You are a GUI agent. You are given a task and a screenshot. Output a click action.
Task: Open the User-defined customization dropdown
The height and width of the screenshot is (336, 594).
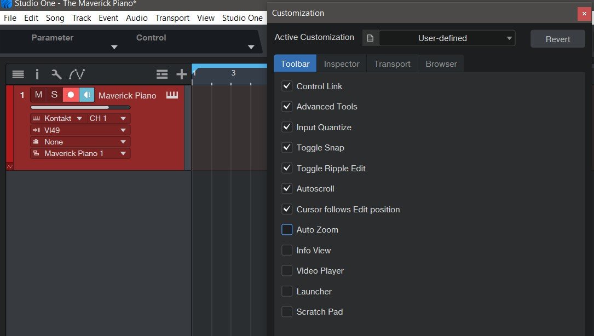point(447,38)
